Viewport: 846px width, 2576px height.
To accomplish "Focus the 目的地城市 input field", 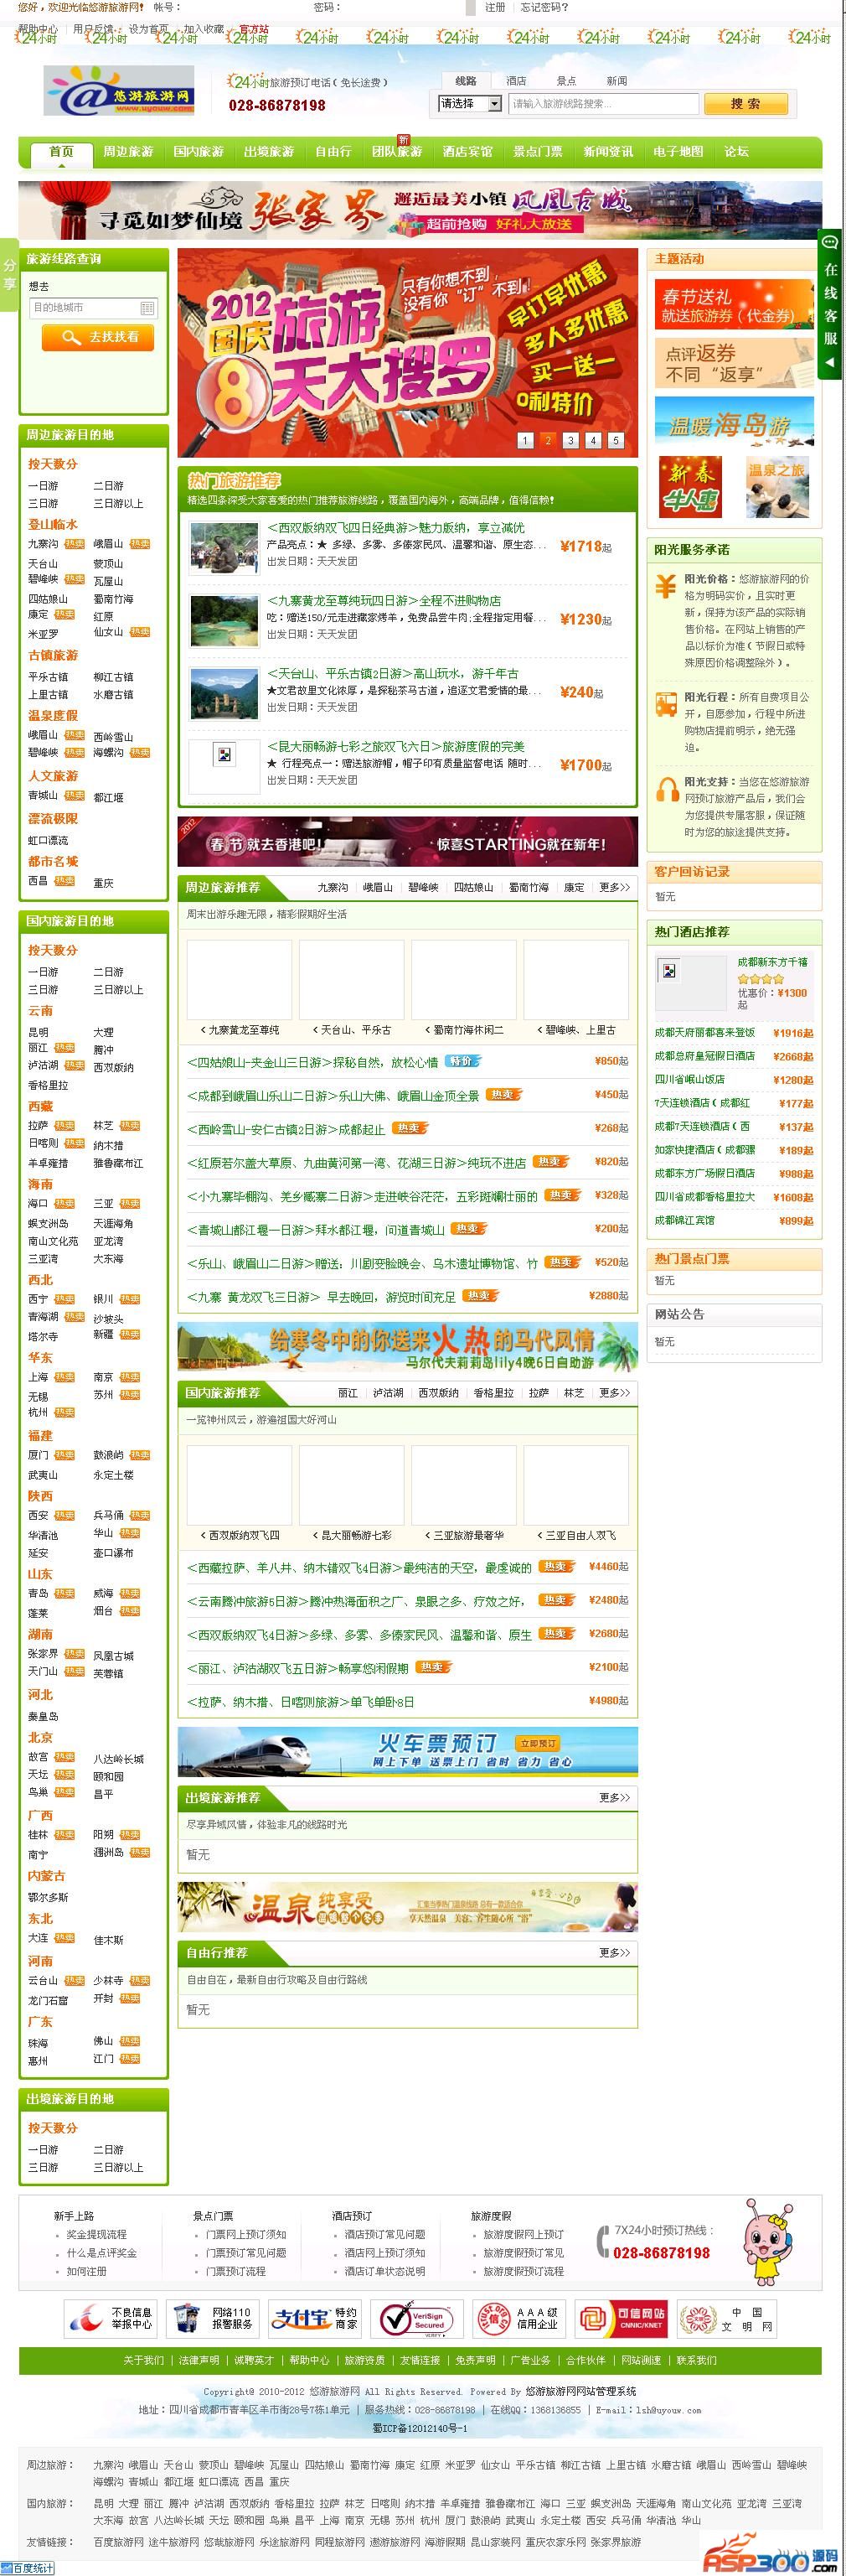I will pos(92,308).
